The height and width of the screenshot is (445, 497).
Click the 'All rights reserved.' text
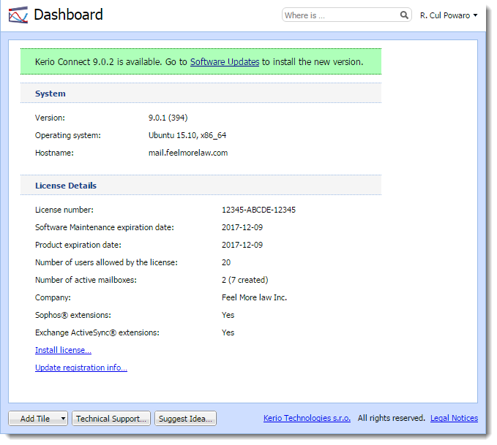pyautogui.click(x=391, y=418)
